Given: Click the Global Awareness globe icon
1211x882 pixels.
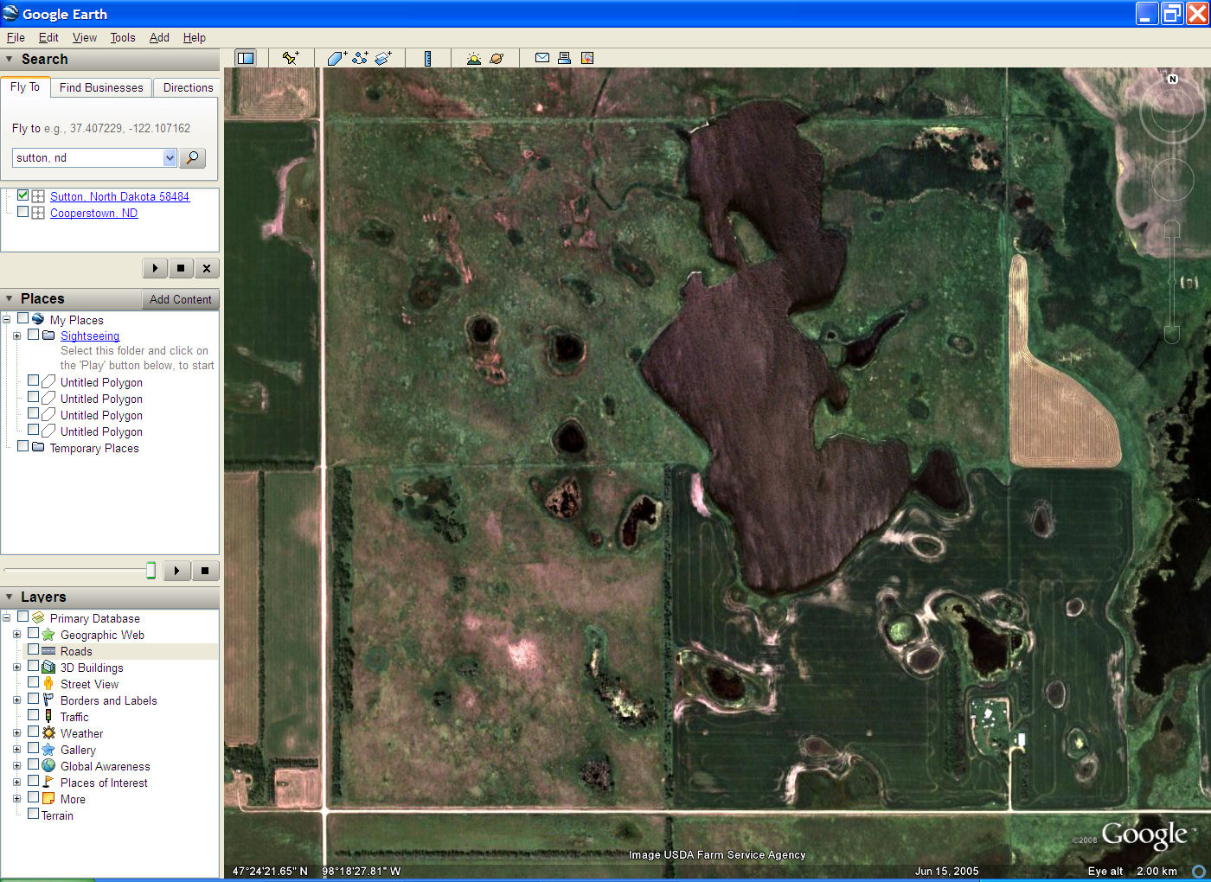Looking at the screenshot, I should (x=48, y=766).
